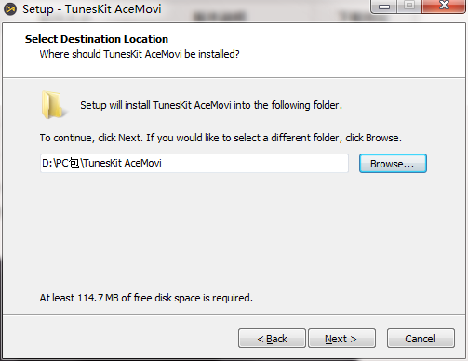Viewport: 468px width, 361px height.
Task: Click the greyed-out maximize button
Action: (x=409, y=6)
